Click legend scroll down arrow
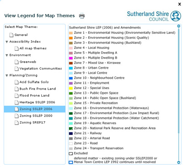The width and height of the screenshot is (183, 167). tap(179, 162)
